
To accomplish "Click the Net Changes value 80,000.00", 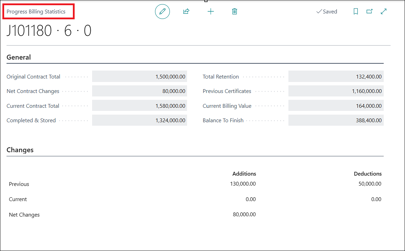I will pyautogui.click(x=244, y=214).
